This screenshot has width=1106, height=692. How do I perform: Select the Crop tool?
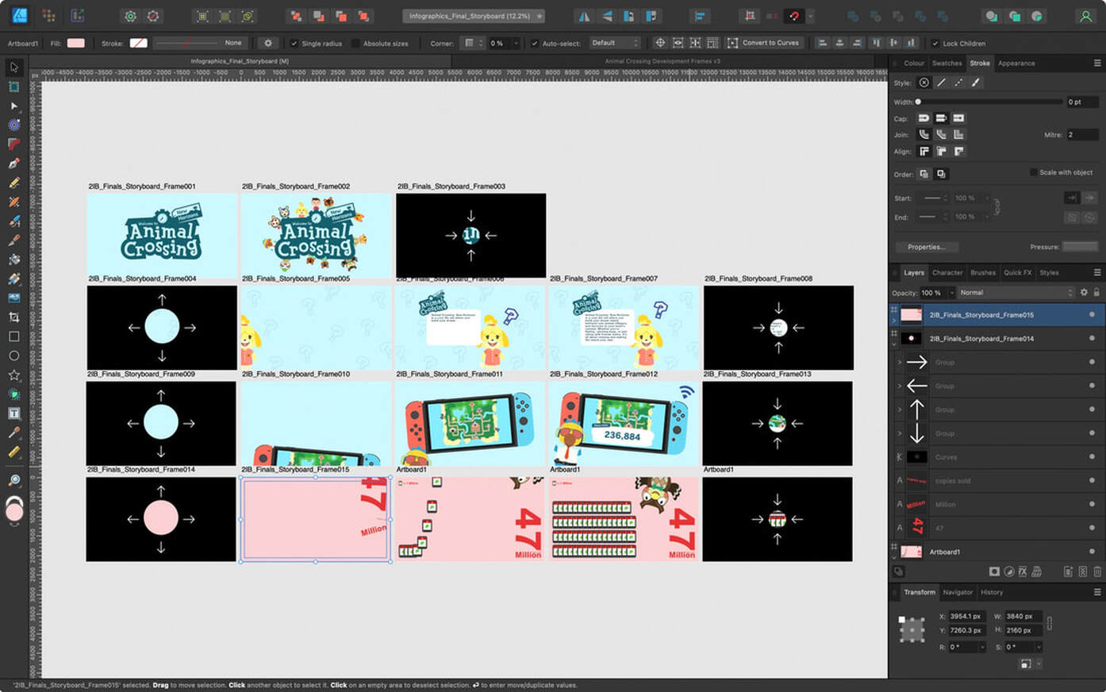(14, 317)
